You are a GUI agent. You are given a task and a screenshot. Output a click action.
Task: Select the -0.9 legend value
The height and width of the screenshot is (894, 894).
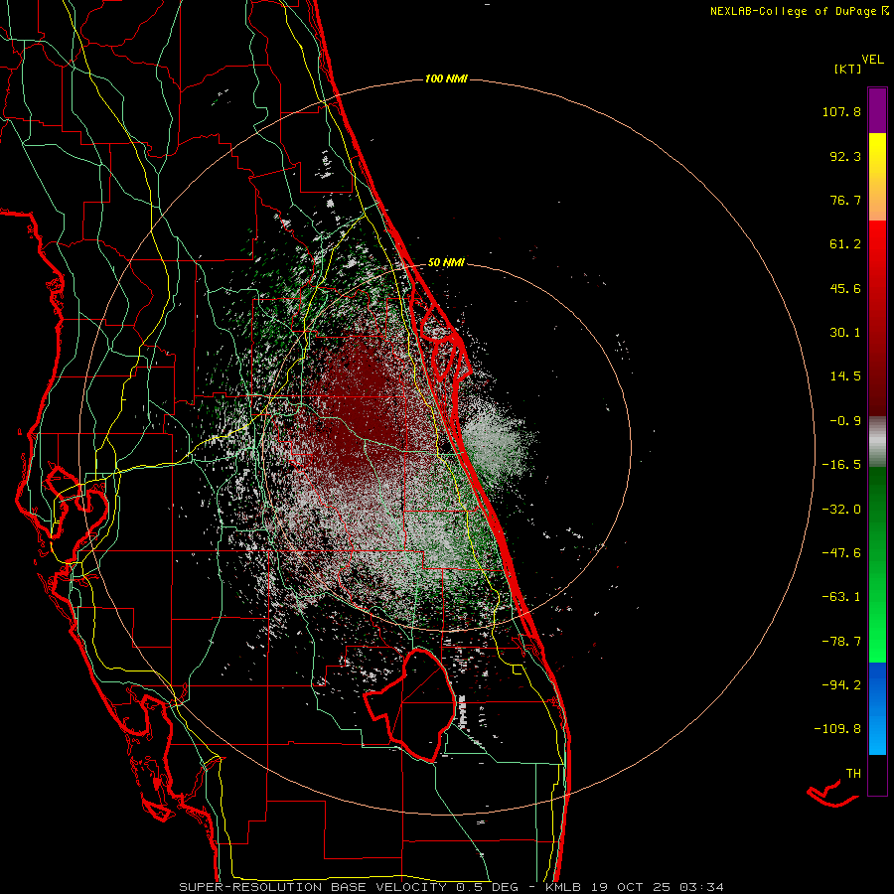click(x=845, y=421)
